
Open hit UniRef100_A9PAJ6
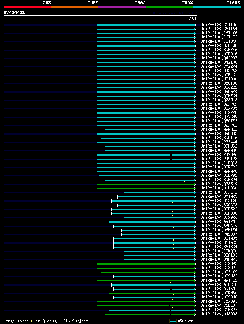click(x=219, y=54)
